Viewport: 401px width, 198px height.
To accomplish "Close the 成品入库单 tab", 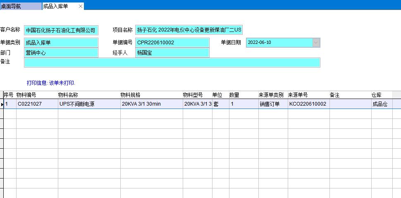I will pyautogui.click(x=81, y=6).
